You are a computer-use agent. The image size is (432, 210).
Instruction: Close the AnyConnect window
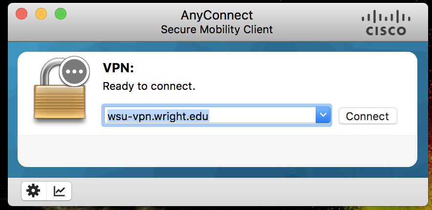pyautogui.click(x=22, y=13)
